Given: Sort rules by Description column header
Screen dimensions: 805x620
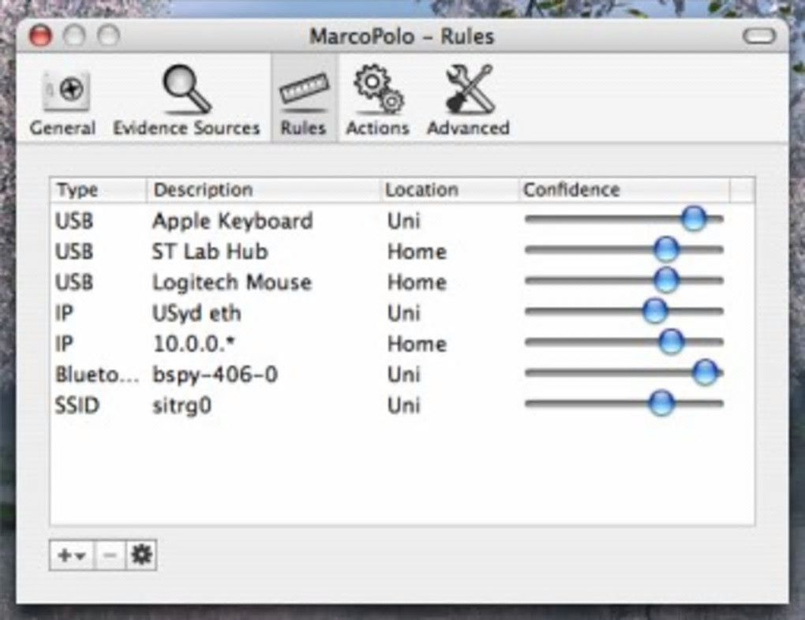Looking at the screenshot, I should tap(264, 190).
